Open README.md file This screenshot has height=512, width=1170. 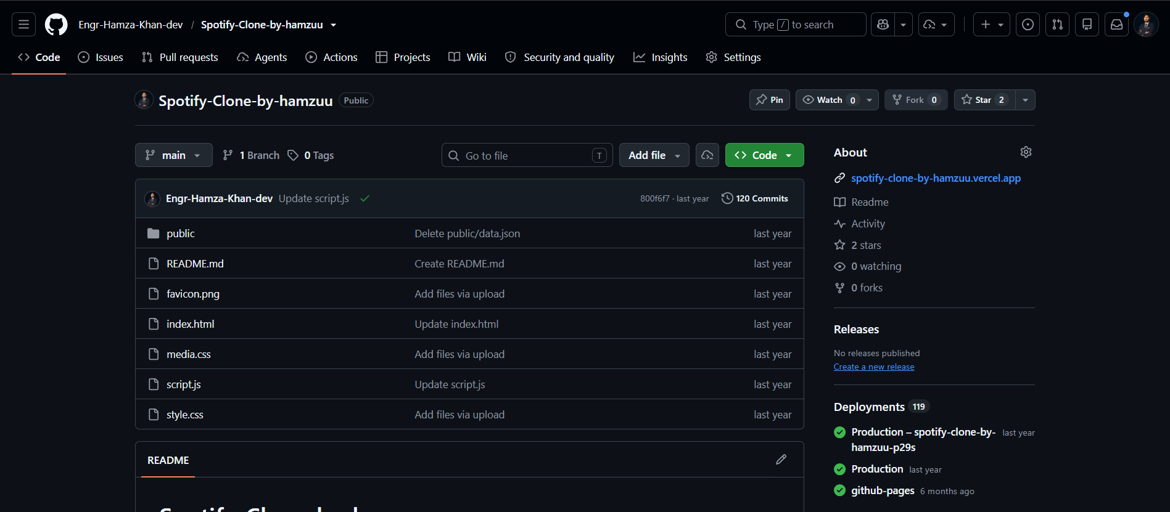[195, 264]
